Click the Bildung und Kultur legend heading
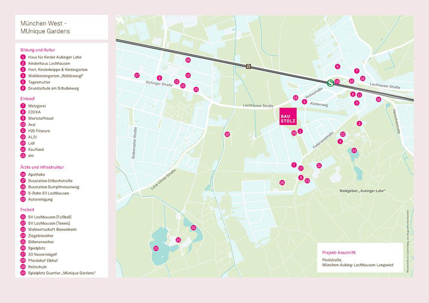The height and width of the screenshot is (303, 429). point(38,50)
